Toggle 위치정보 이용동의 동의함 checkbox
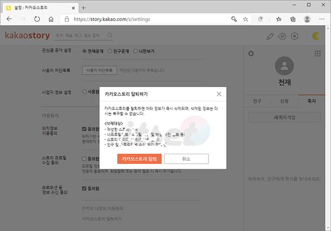 click(84, 129)
